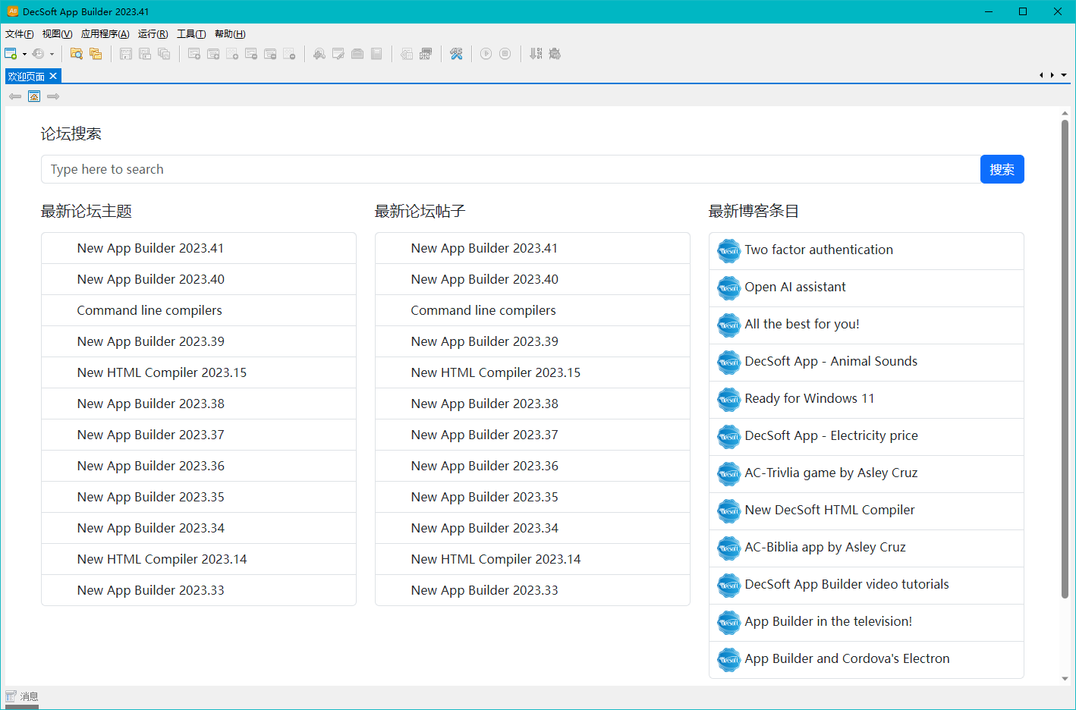Click the first add view icon
This screenshot has height=710, width=1076.
coord(194,54)
